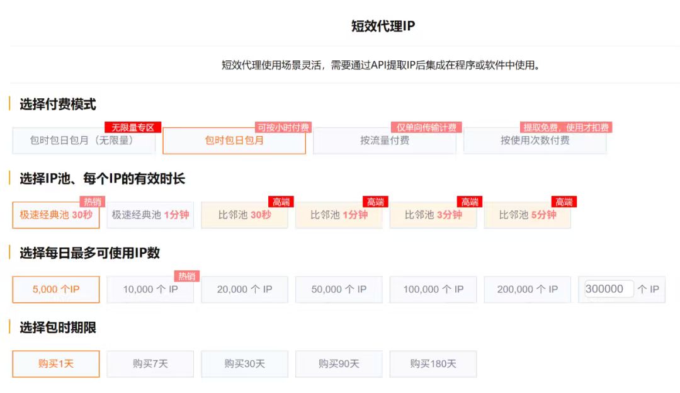Select 购买1天 duration
Image resolution: width=680 pixels, height=393 pixels.
point(56,364)
